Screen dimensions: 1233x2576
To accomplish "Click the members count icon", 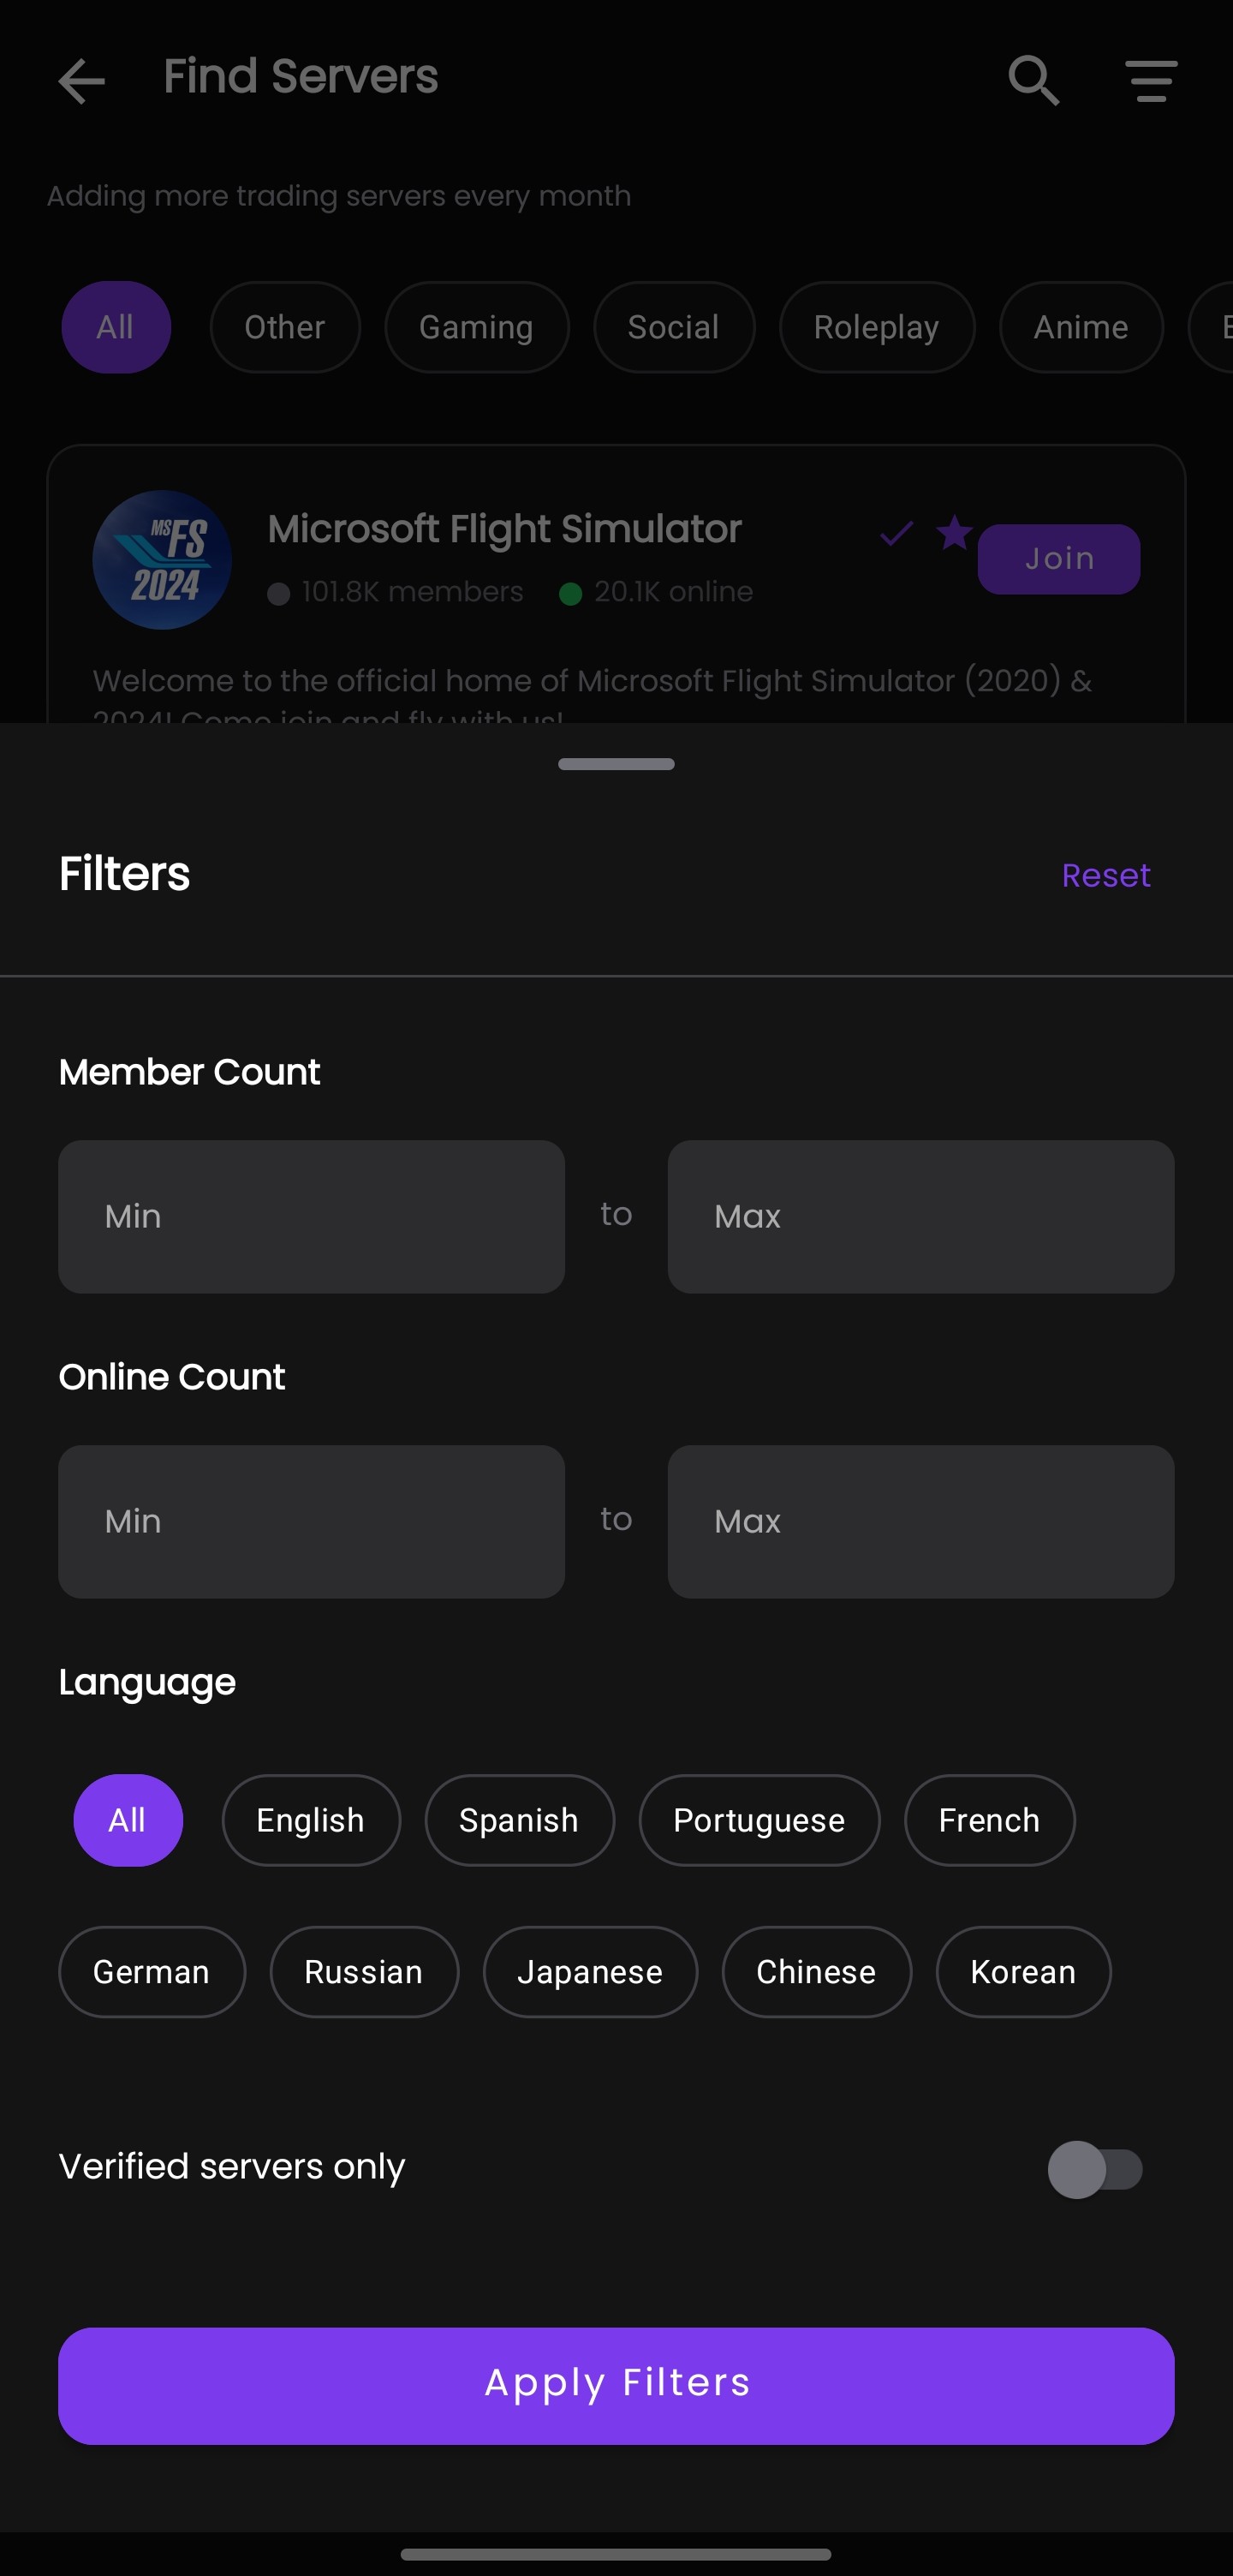I will (280, 592).
